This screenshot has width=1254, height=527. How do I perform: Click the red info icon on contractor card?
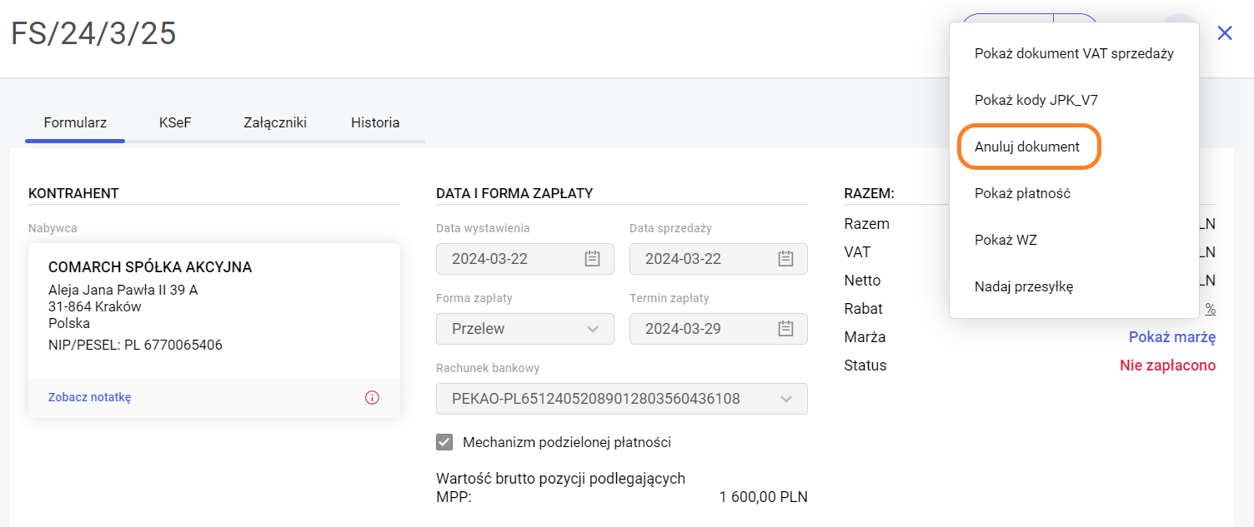pos(372,398)
